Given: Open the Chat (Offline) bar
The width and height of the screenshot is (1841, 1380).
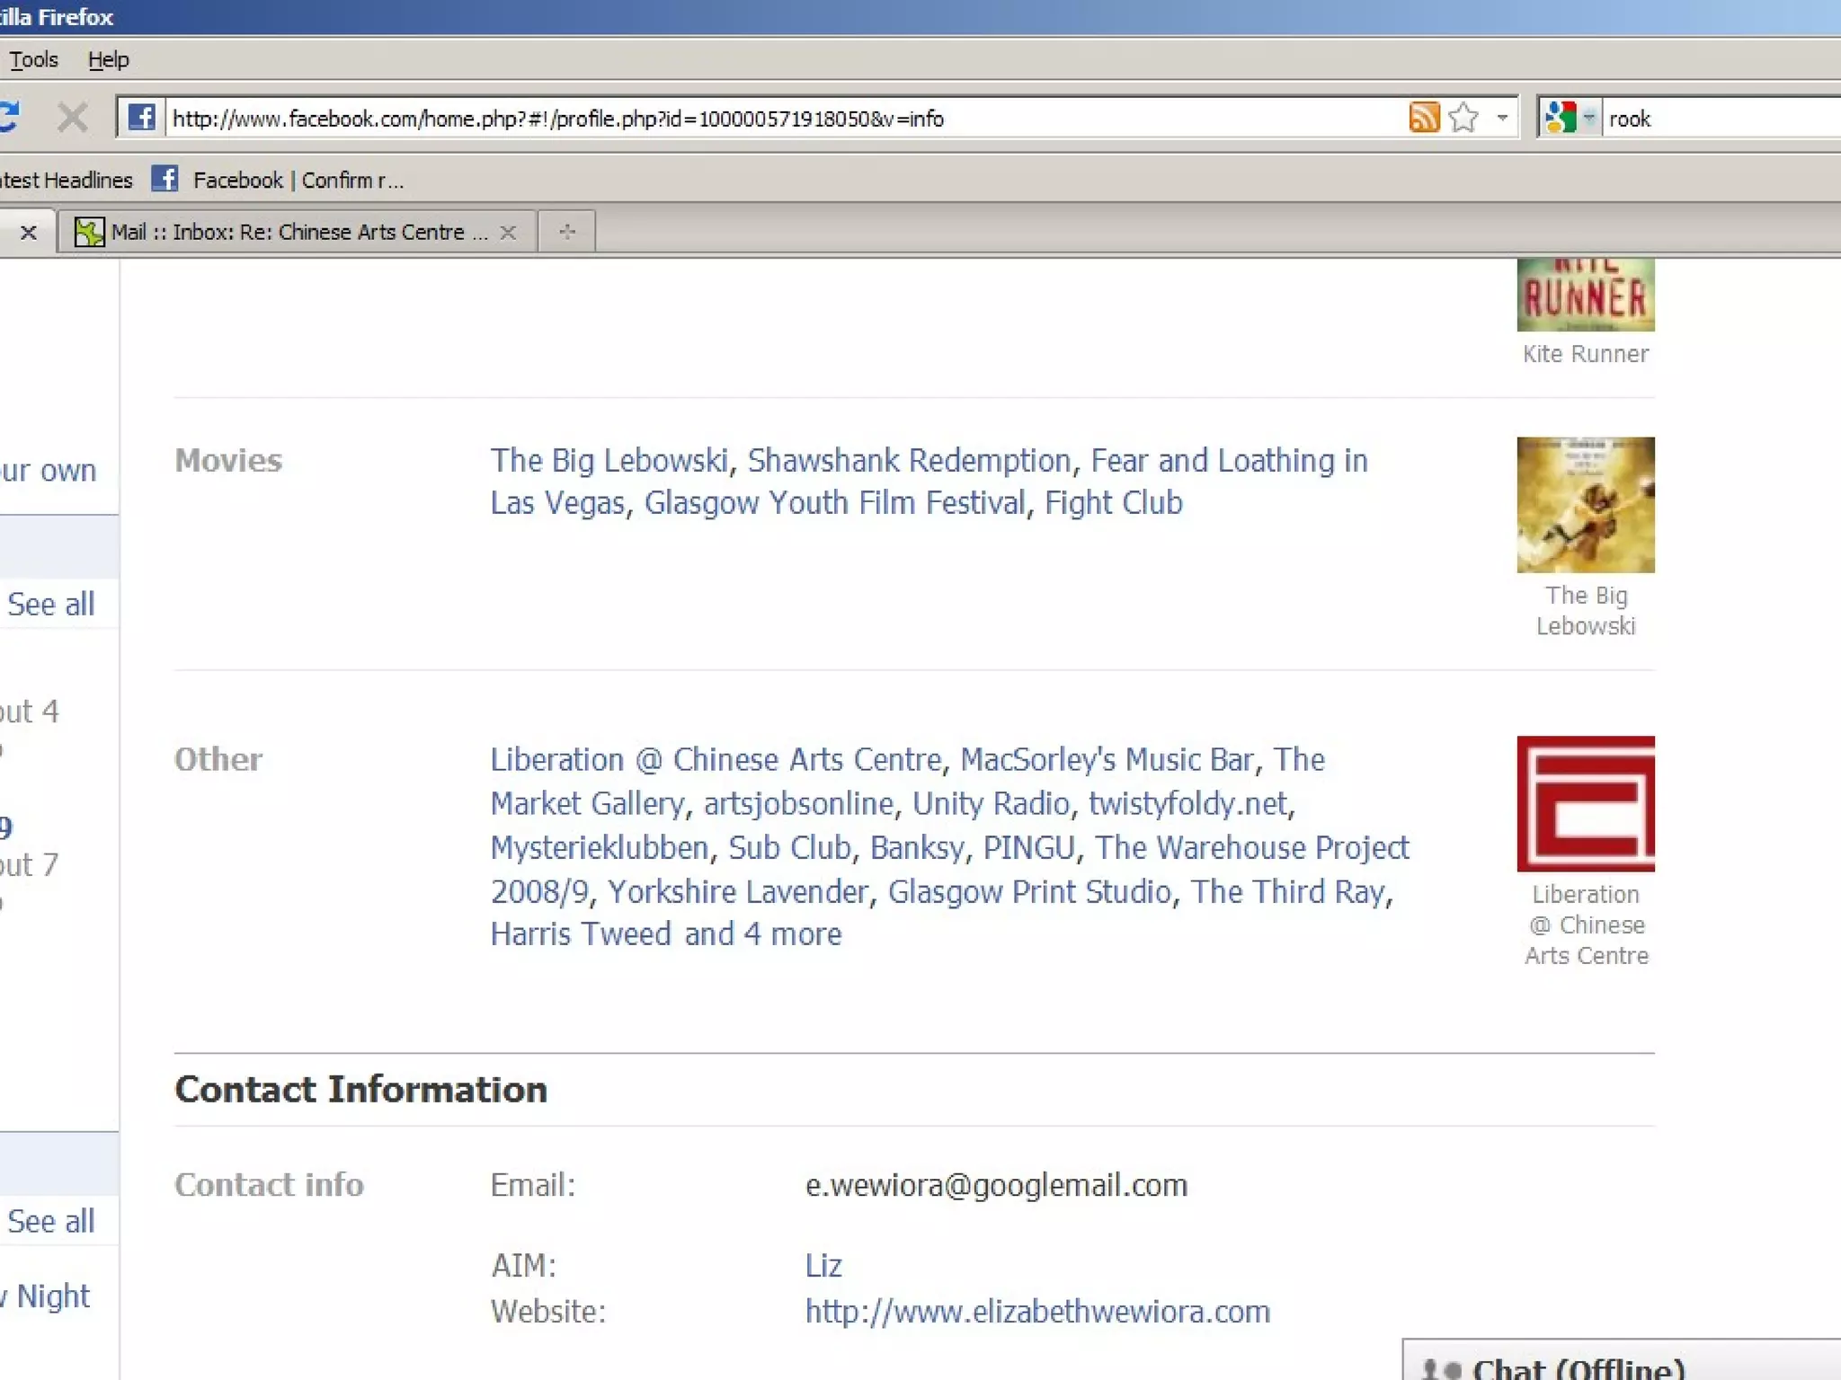Looking at the screenshot, I should (1578, 1367).
